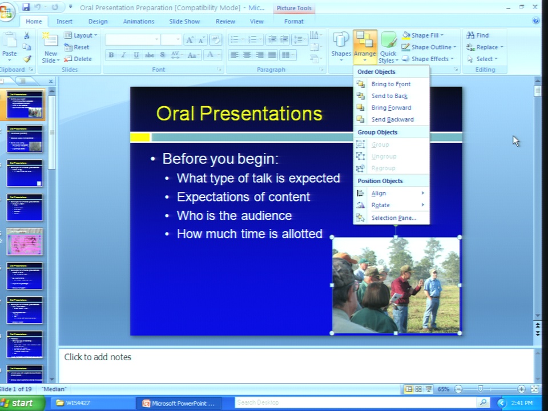Choose Send to Back
The image size is (548, 411).
pos(391,96)
